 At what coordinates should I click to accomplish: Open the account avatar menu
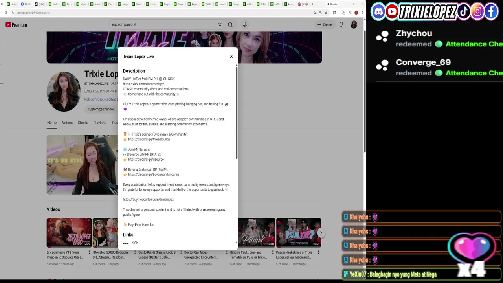click(x=354, y=24)
